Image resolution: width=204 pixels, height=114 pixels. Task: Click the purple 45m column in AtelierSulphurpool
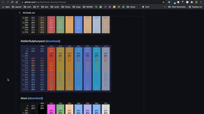[x=88, y=69]
